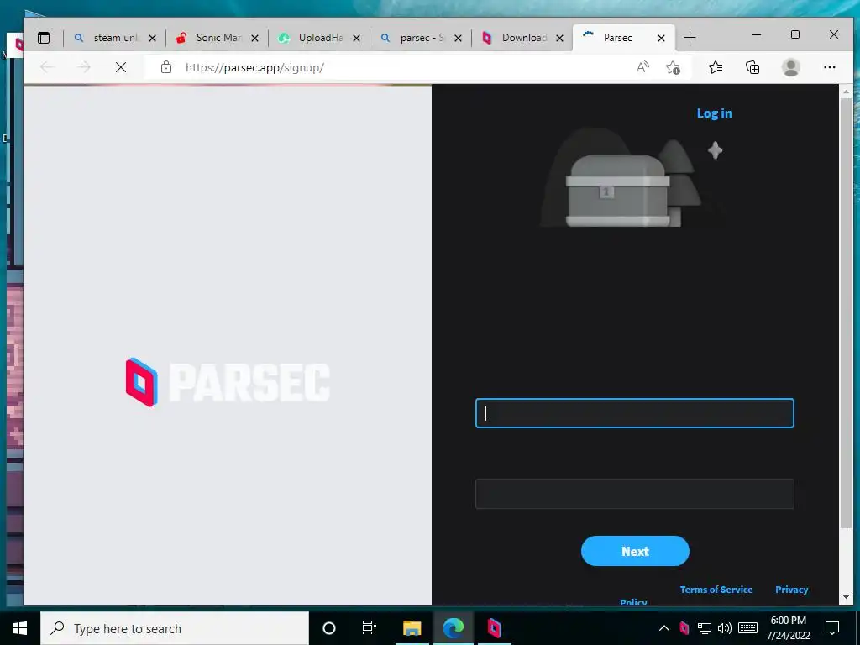Open the Favorites list

click(x=716, y=67)
